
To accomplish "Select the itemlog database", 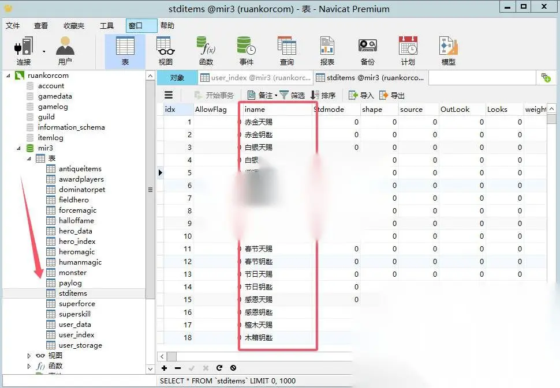I will coord(50,137).
